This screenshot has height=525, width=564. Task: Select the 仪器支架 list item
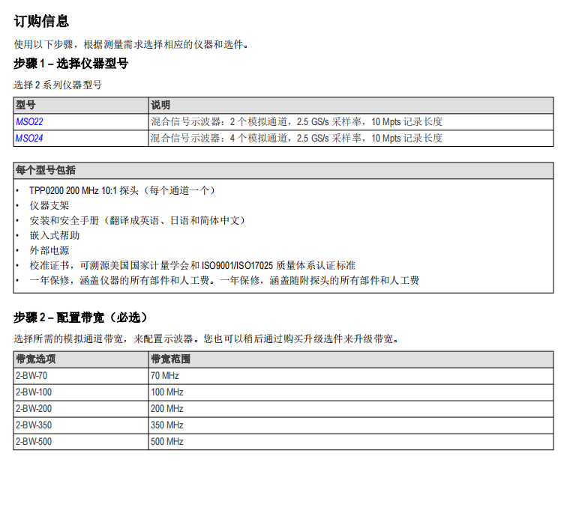tap(49, 205)
